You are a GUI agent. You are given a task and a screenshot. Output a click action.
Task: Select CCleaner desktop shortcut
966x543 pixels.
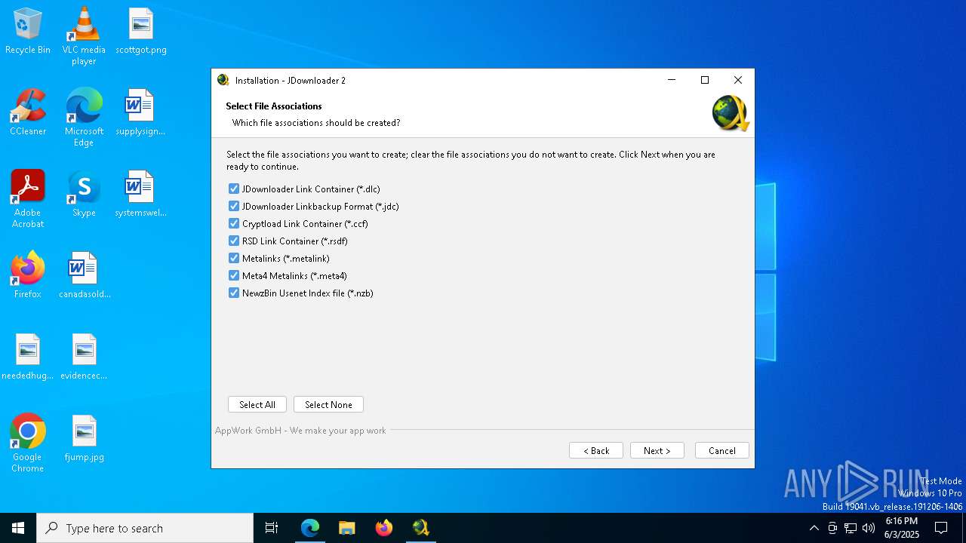28,113
